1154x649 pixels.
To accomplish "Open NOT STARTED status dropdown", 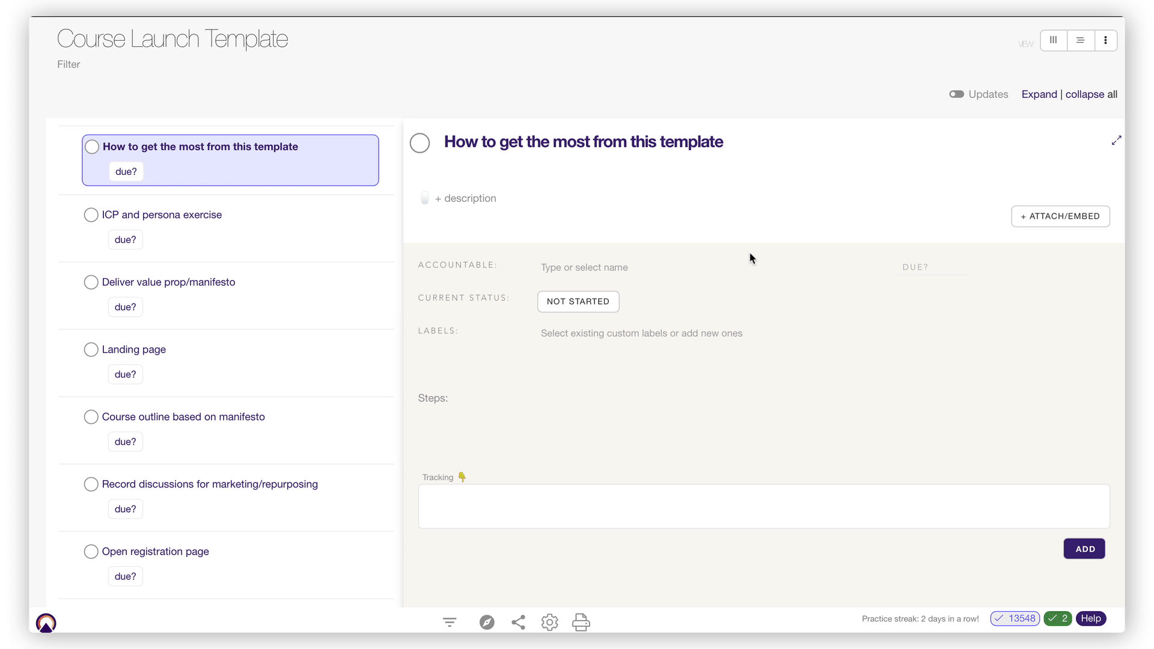I will click(578, 302).
